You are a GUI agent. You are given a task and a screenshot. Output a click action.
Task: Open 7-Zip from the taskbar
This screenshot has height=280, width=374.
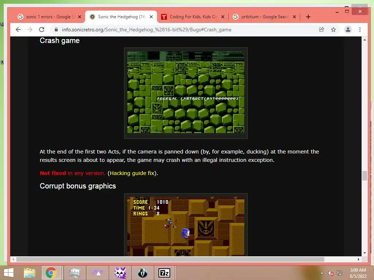click(x=165, y=273)
